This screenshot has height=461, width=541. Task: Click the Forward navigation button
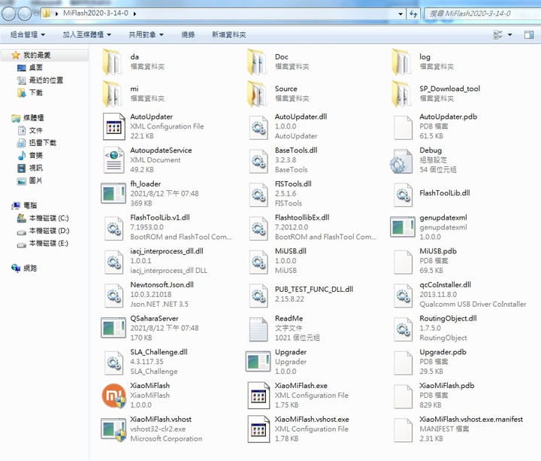click(25, 14)
